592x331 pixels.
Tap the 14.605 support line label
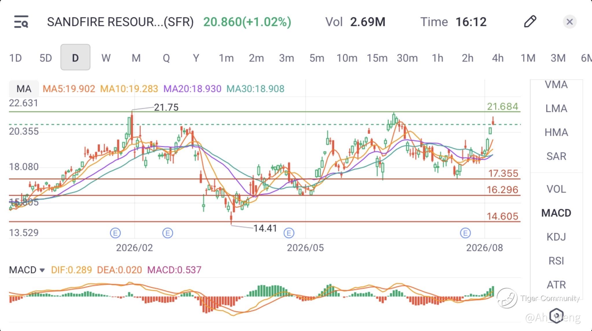(x=502, y=216)
